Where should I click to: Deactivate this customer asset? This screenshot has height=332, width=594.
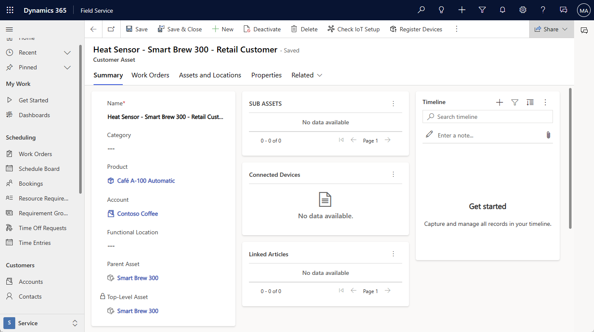coord(262,29)
